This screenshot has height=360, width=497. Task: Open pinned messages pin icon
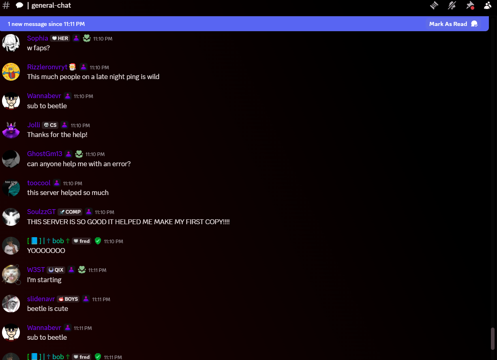(x=470, y=5)
